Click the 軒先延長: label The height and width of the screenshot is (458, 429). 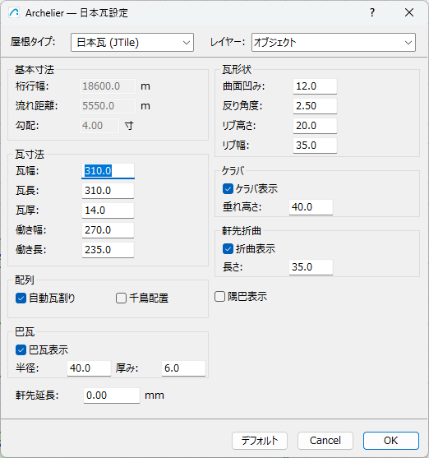pos(37,396)
